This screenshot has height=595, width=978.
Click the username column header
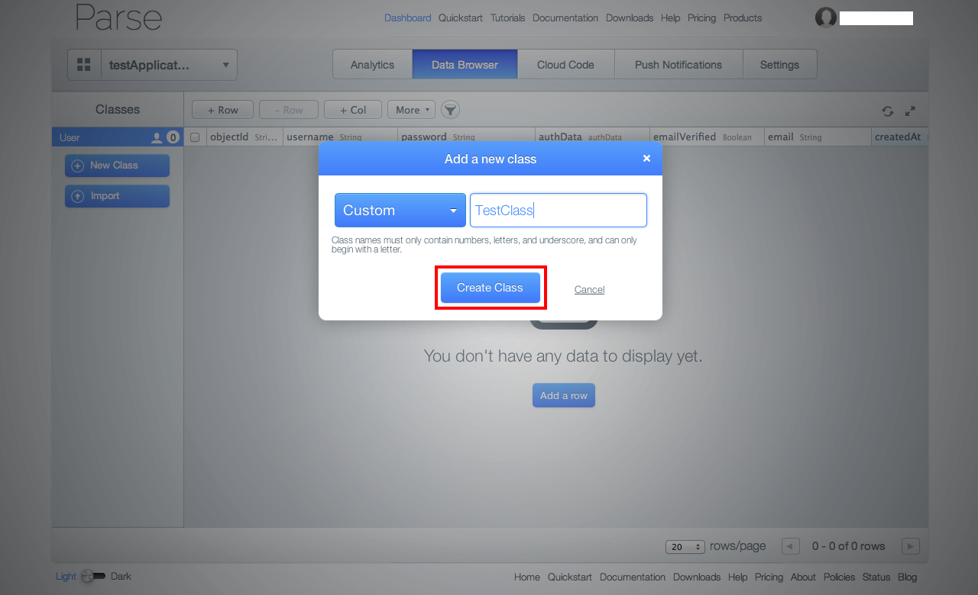[340, 137]
